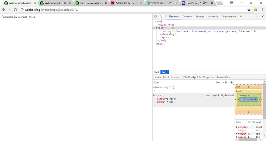The height and width of the screenshot is (141, 266).
Task: Click the browser back arrow
Action: tap(4, 10)
